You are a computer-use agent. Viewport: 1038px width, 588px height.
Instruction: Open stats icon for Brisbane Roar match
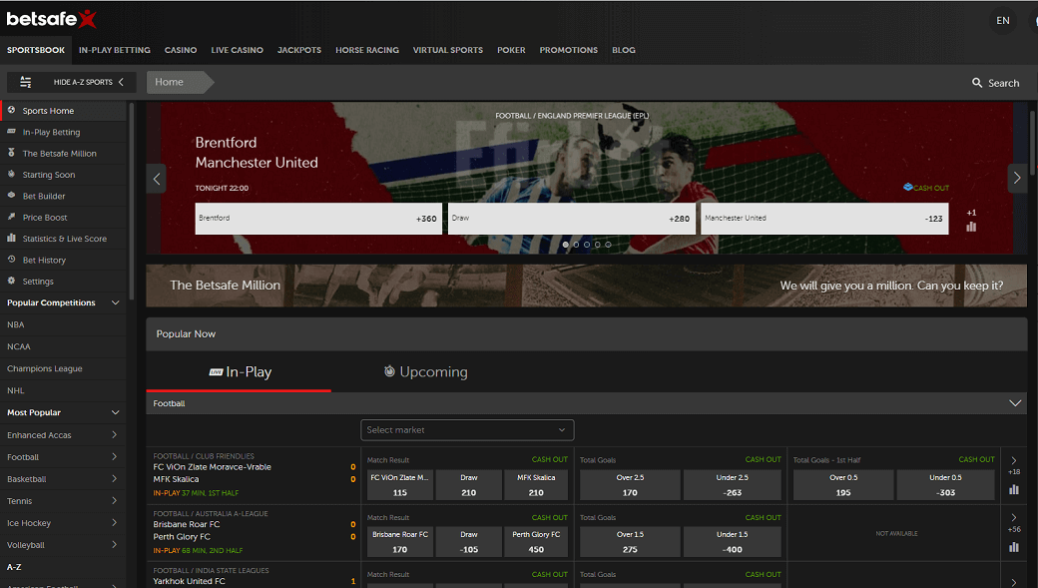[1013, 547]
